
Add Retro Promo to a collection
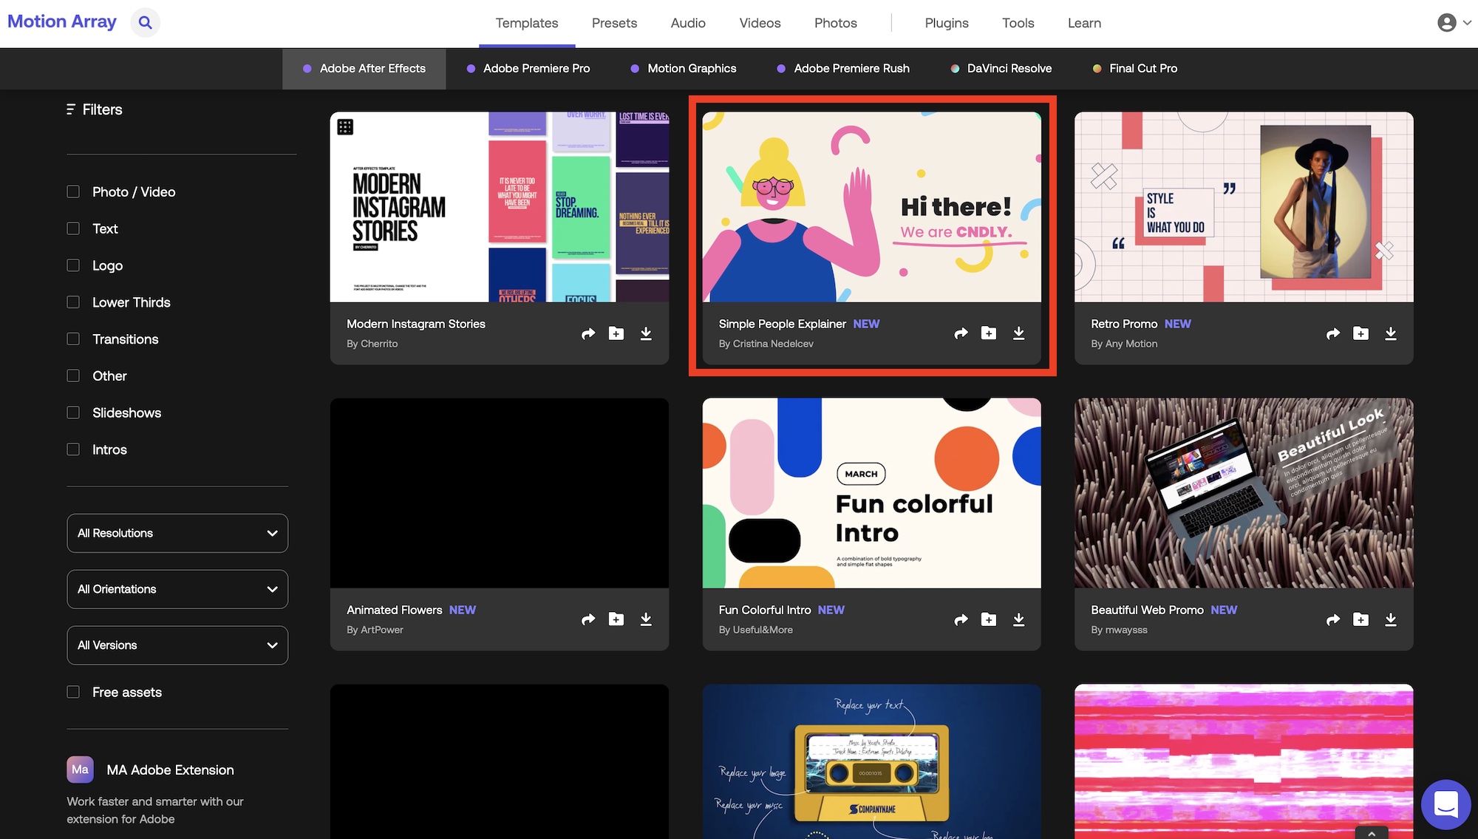[1360, 333]
